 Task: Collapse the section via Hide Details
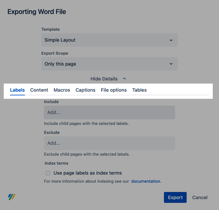pyautogui.click(x=104, y=79)
